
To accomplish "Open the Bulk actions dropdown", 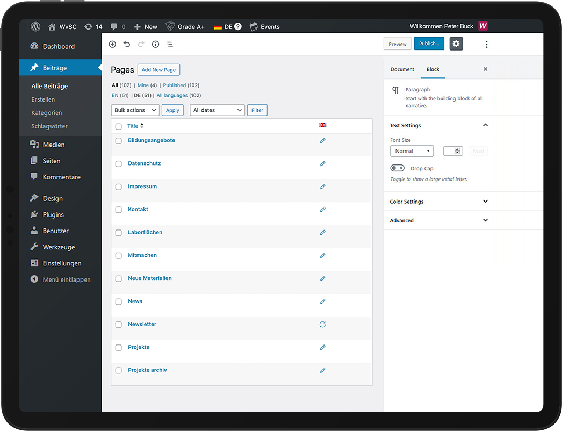I will coord(135,110).
